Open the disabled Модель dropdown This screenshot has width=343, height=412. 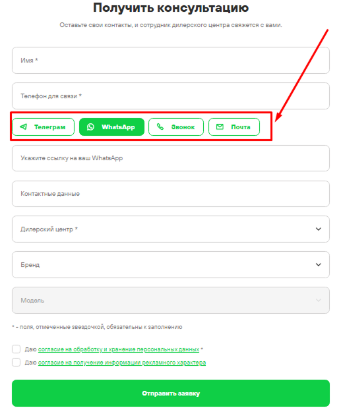pyautogui.click(x=171, y=300)
